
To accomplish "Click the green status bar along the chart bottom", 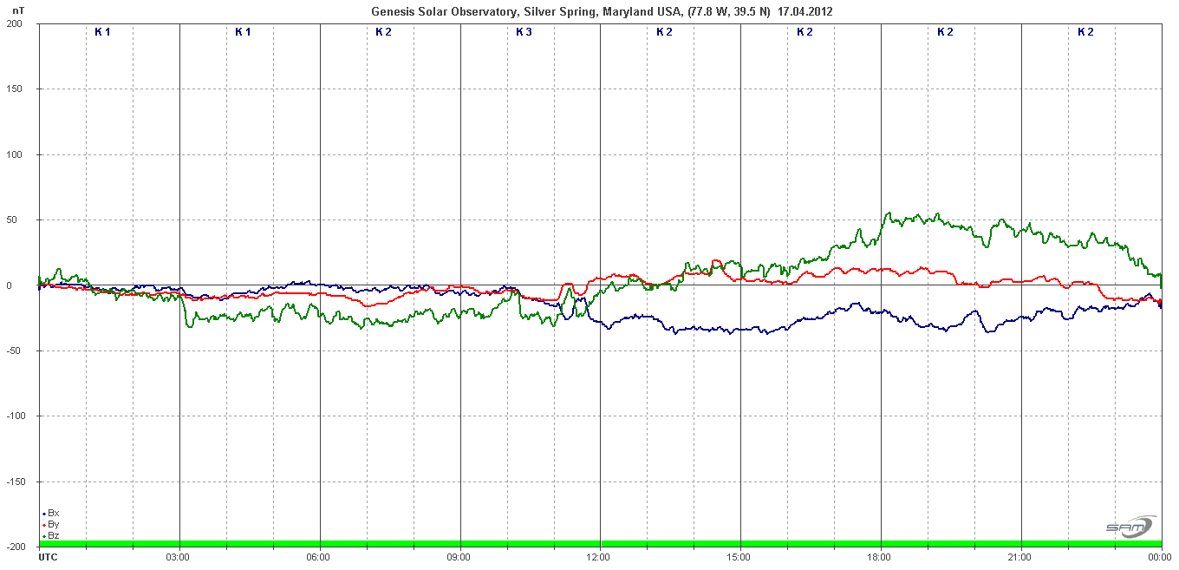I will [600, 544].
